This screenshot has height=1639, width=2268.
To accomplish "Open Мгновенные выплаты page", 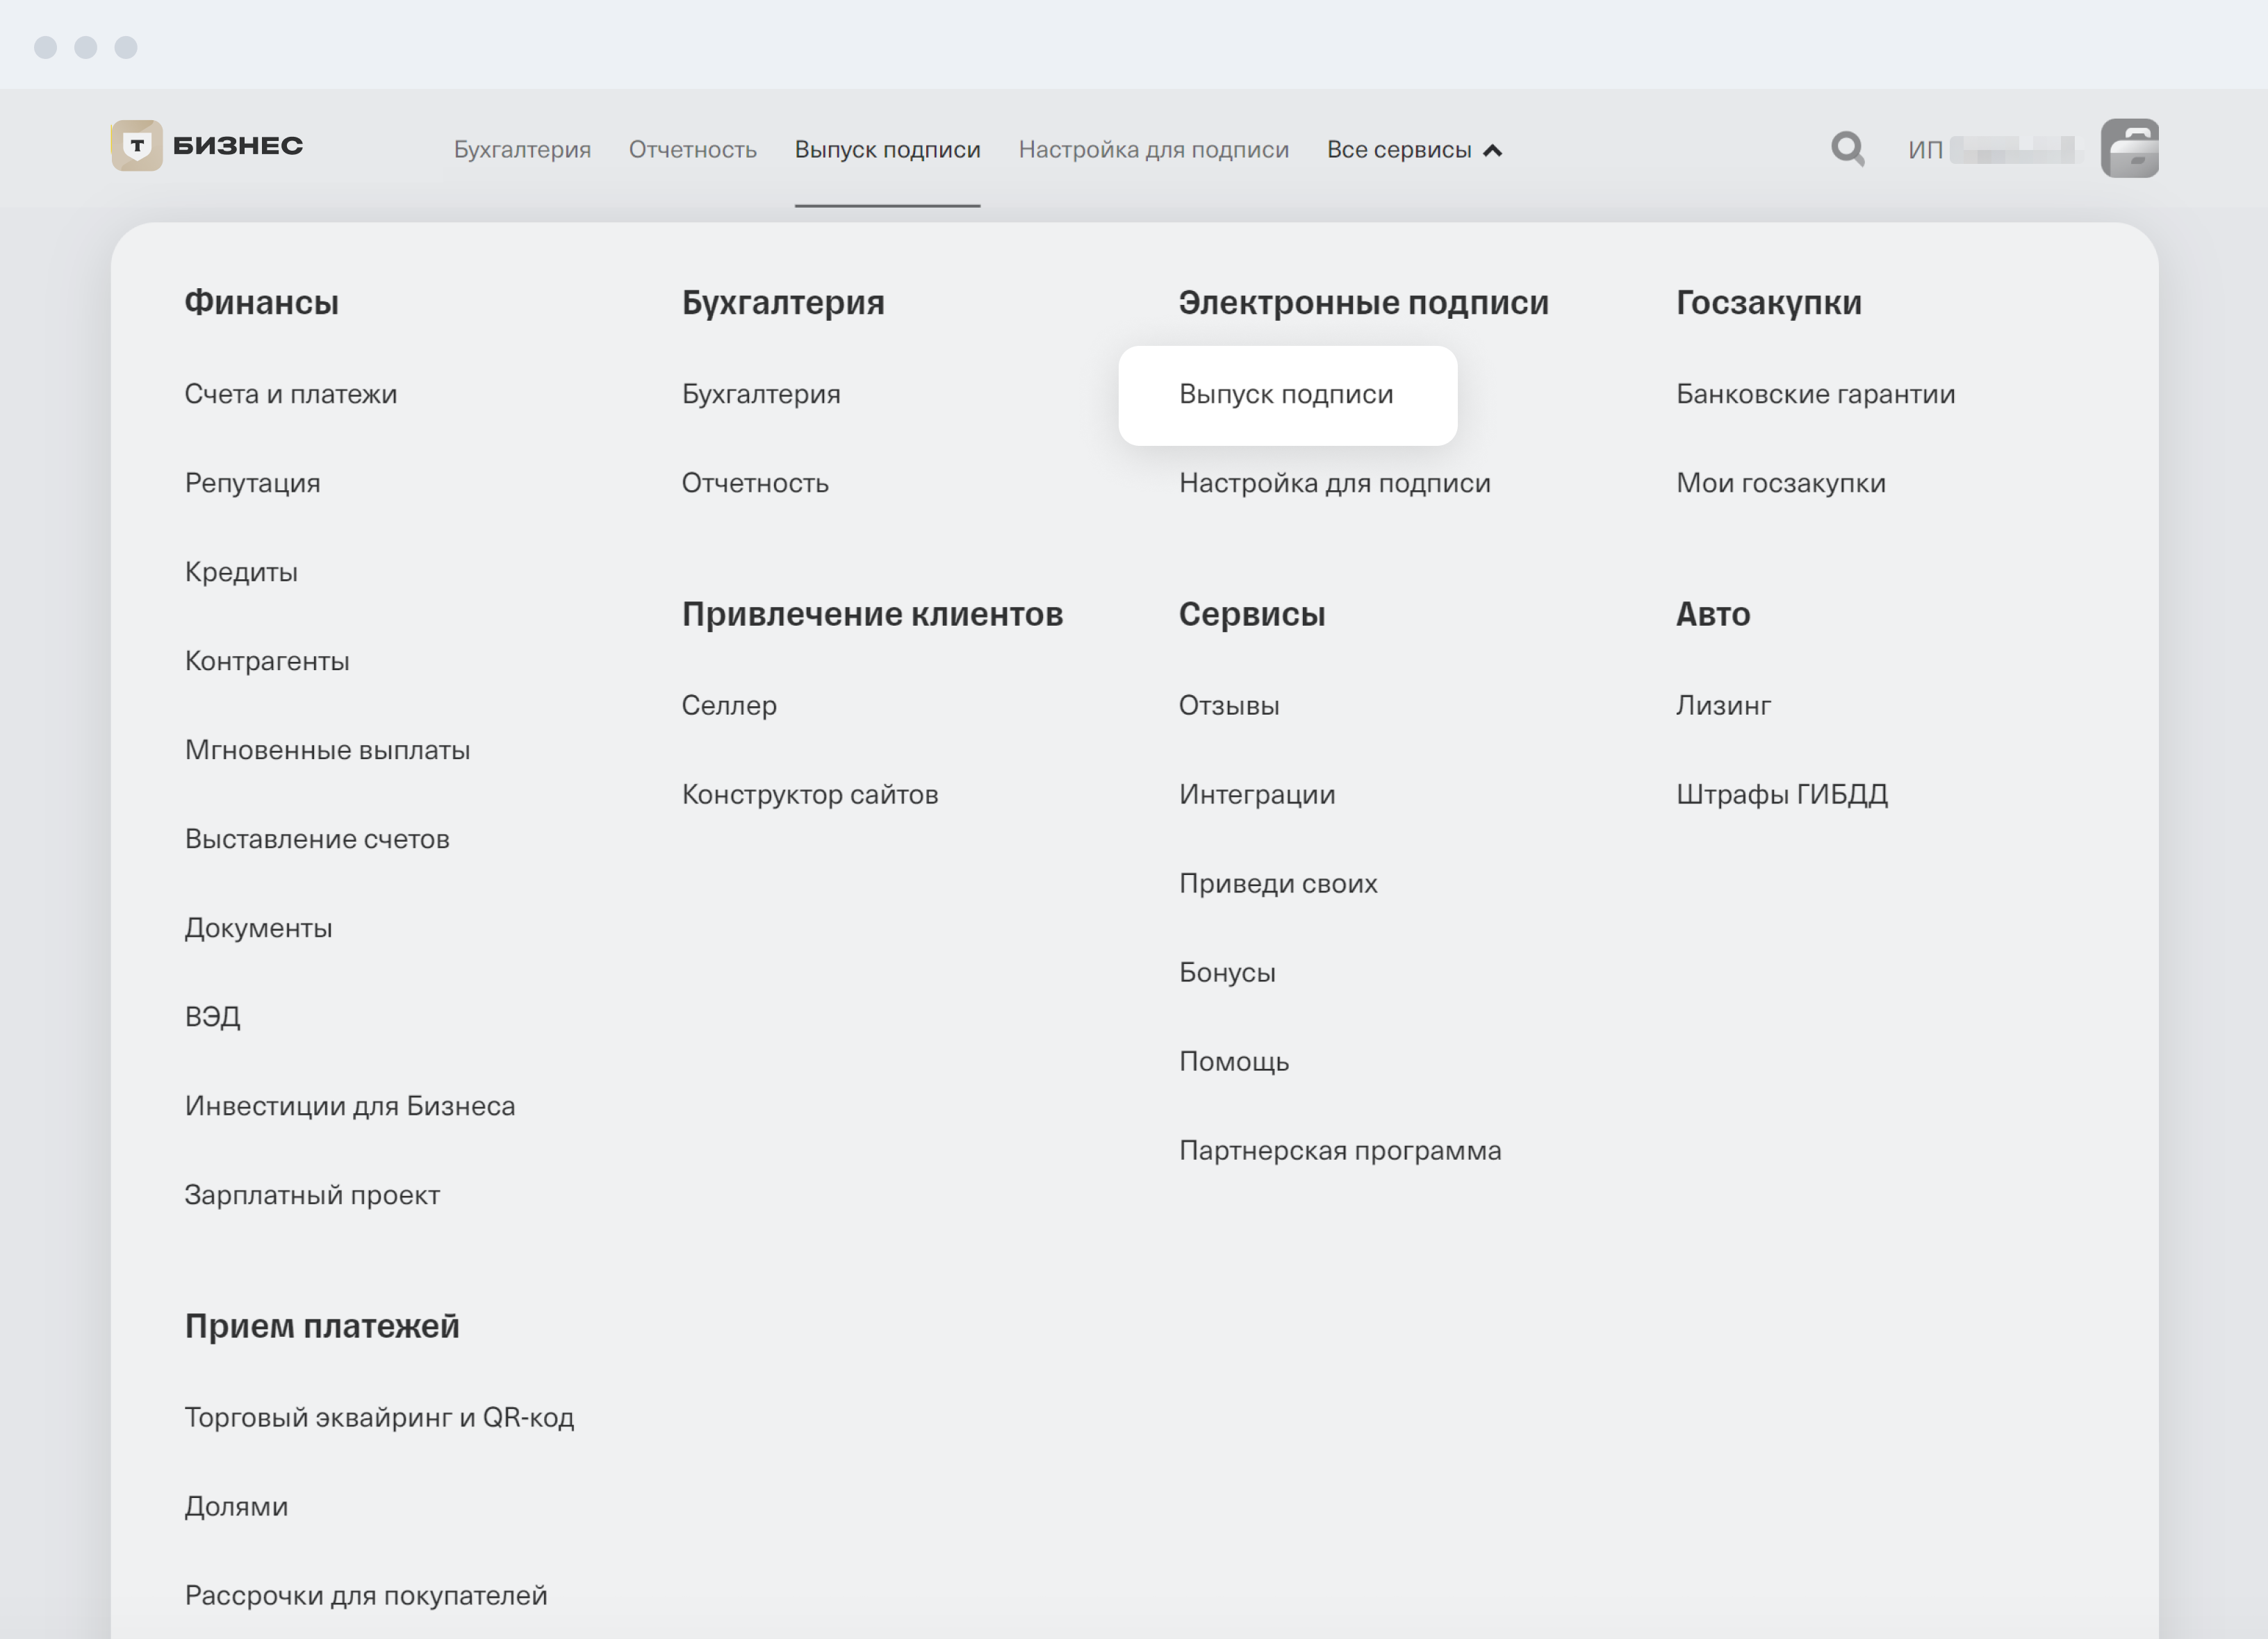I will pyautogui.click(x=327, y=749).
